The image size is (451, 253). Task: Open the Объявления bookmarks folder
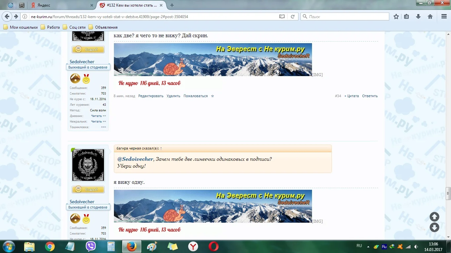click(x=103, y=27)
